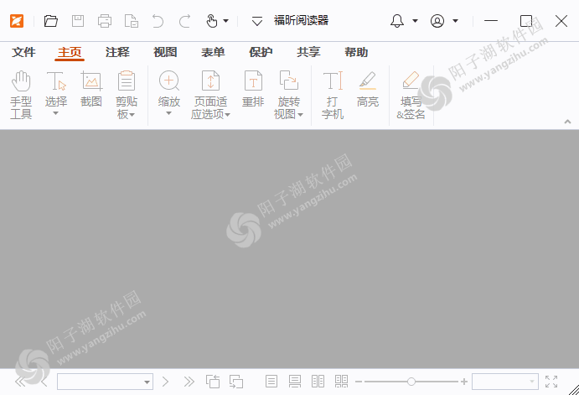
Task: Go to the previous page
Action: click(44, 382)
